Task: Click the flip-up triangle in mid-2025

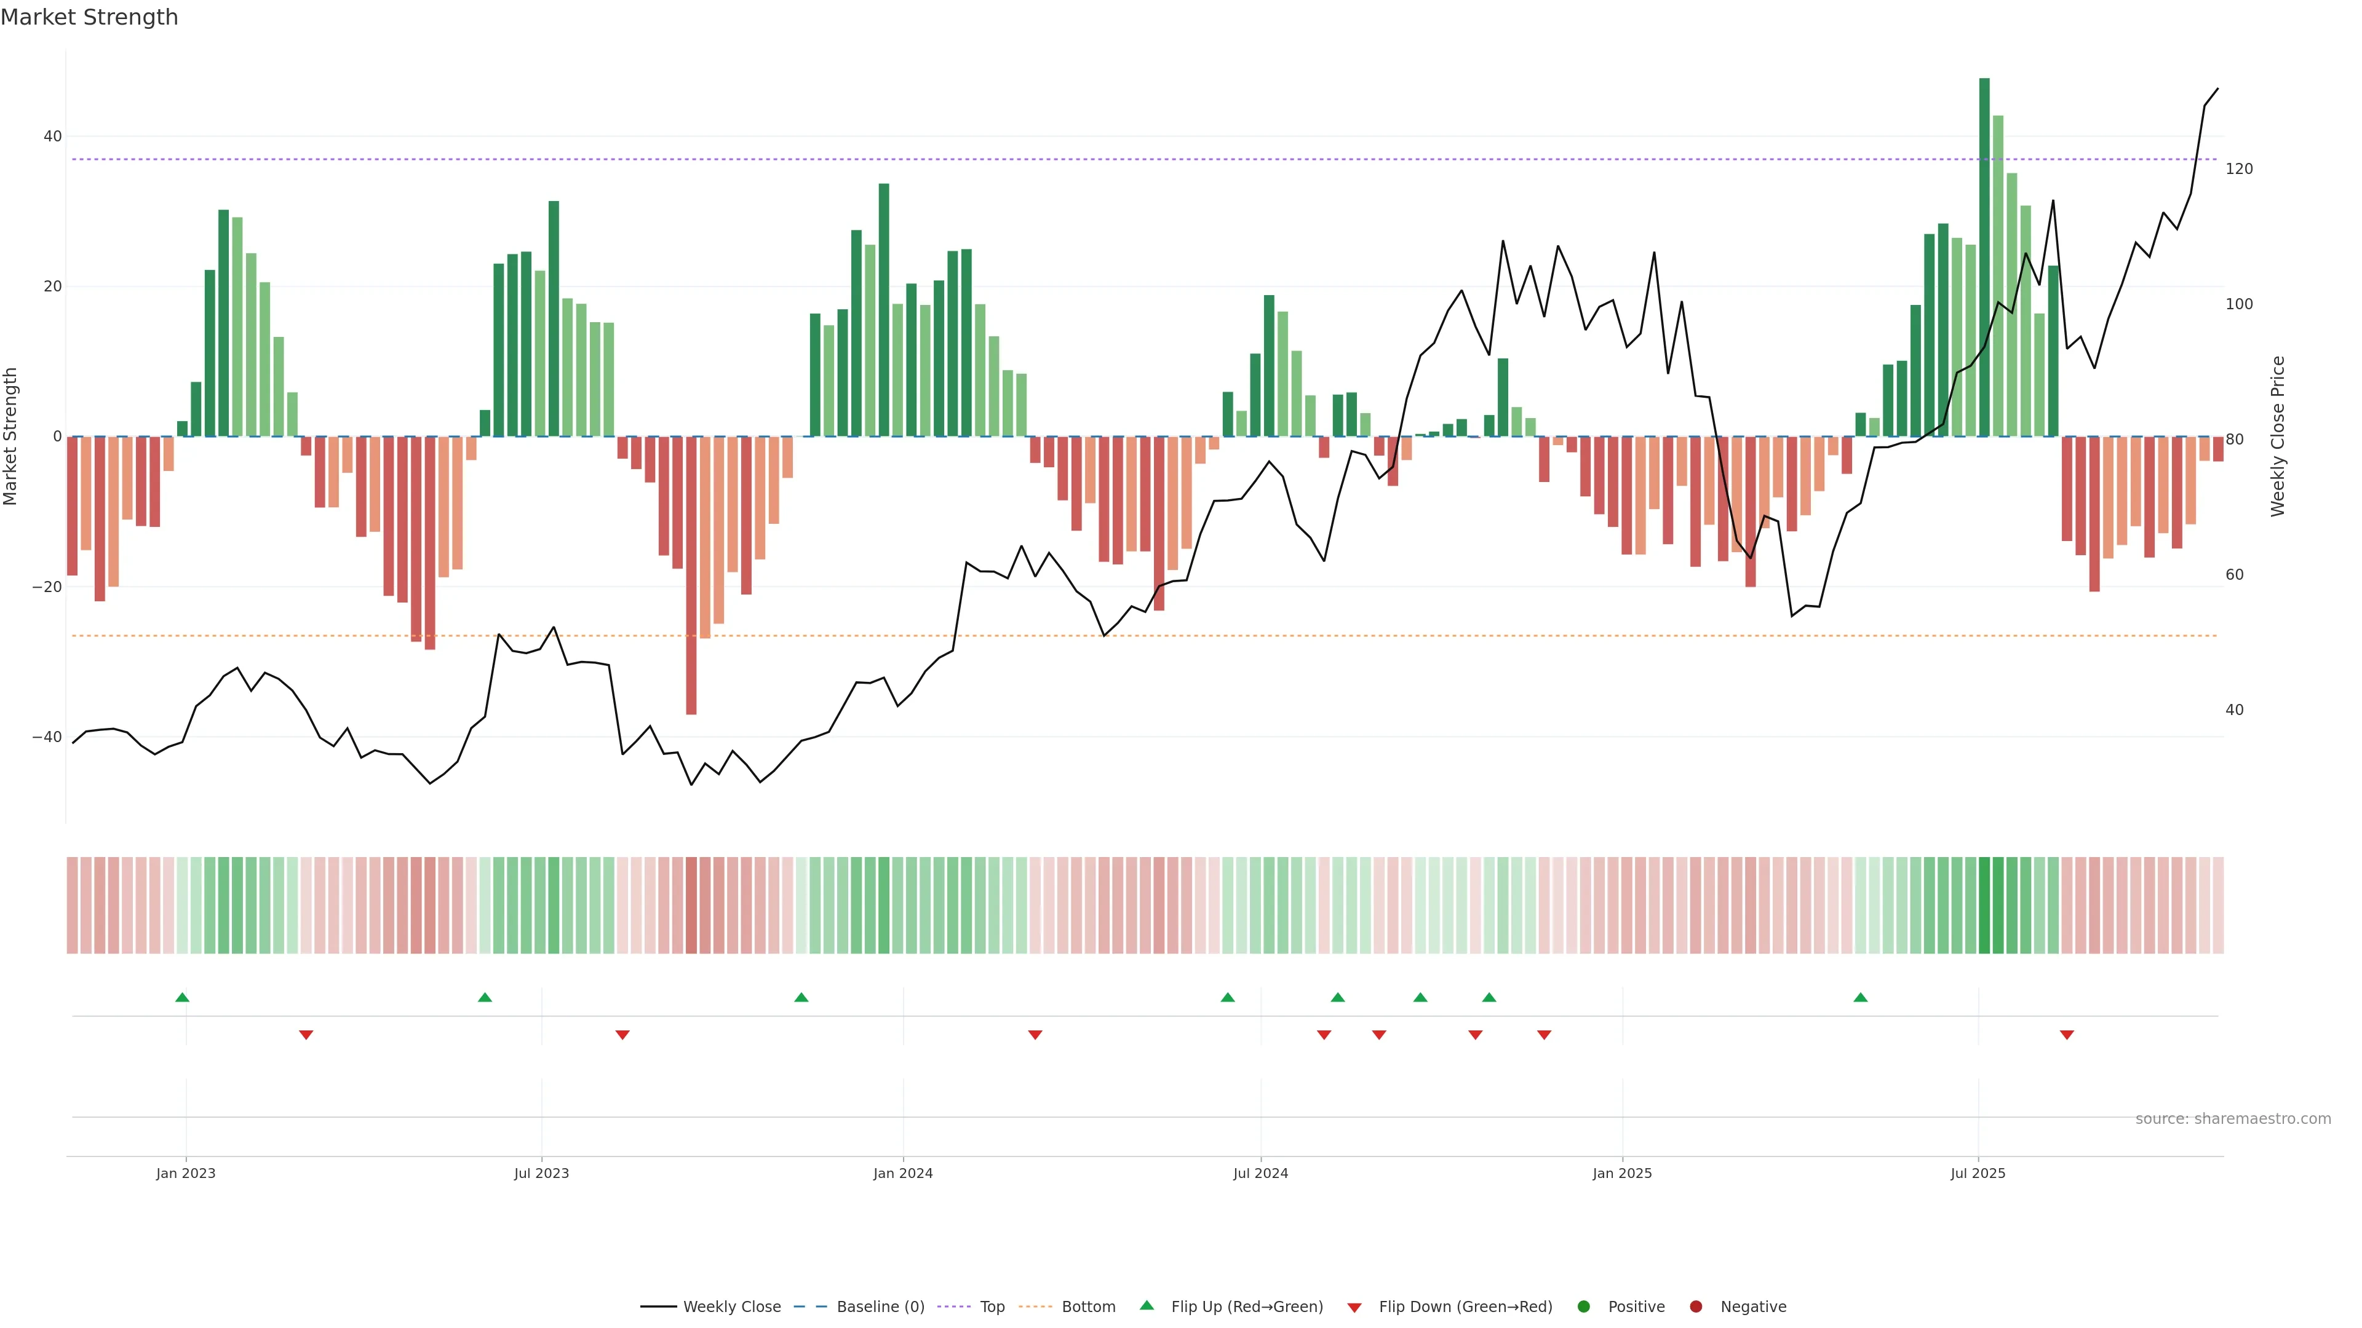Action: point(1861,997)
